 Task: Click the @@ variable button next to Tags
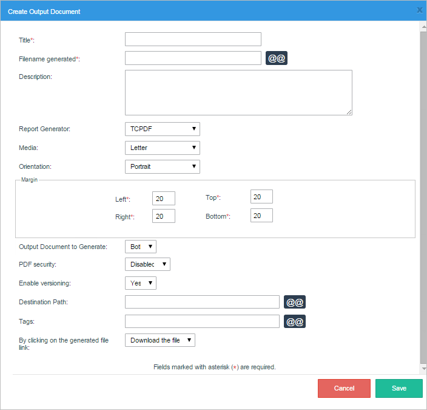point(294,321)
